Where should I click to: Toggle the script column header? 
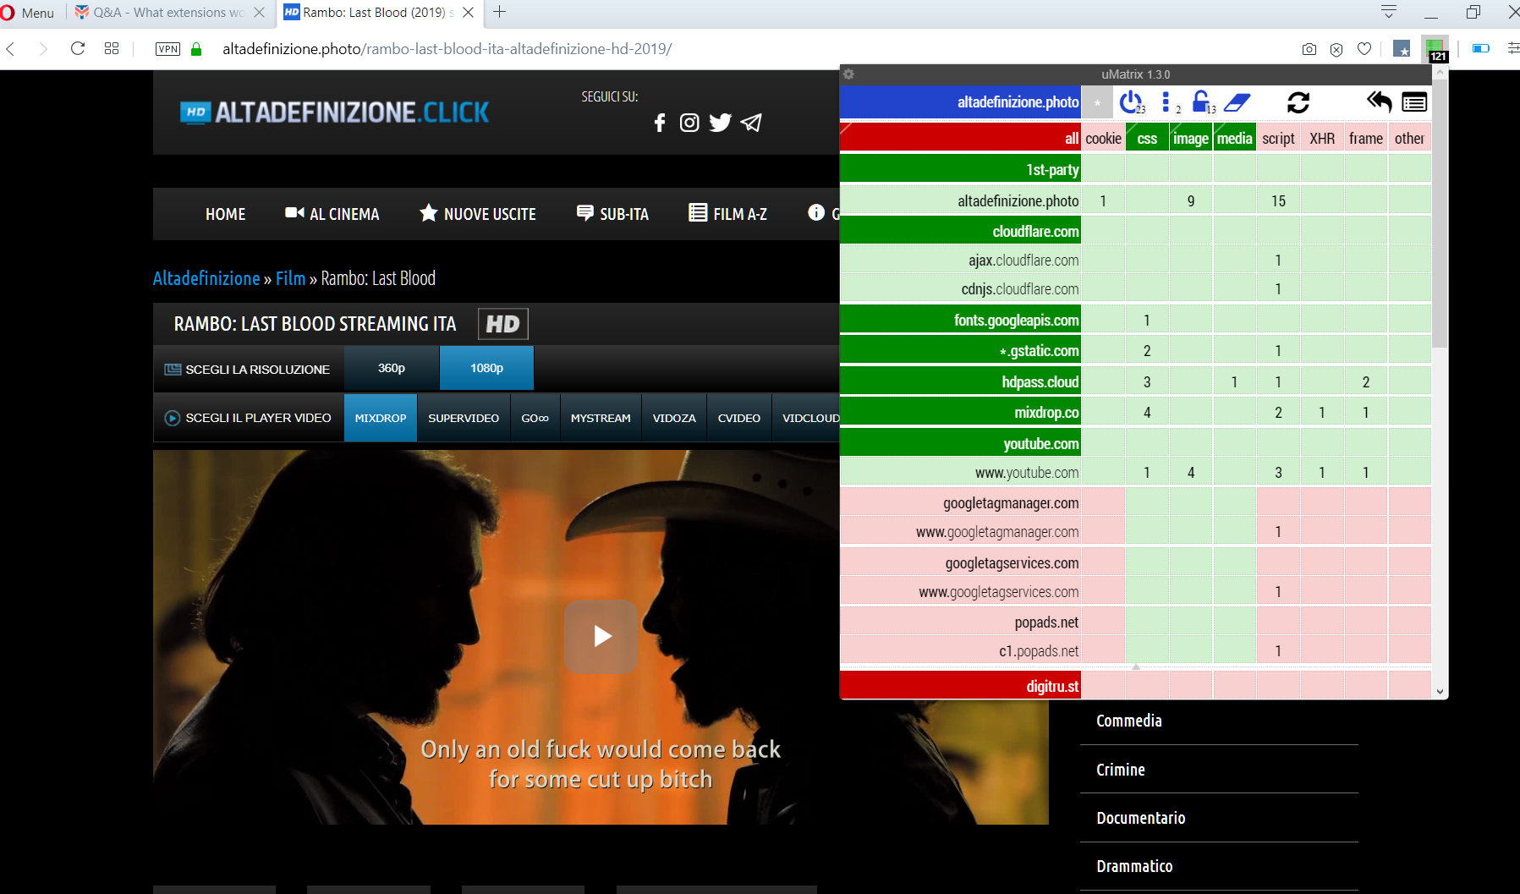[x=1278, y=138]
